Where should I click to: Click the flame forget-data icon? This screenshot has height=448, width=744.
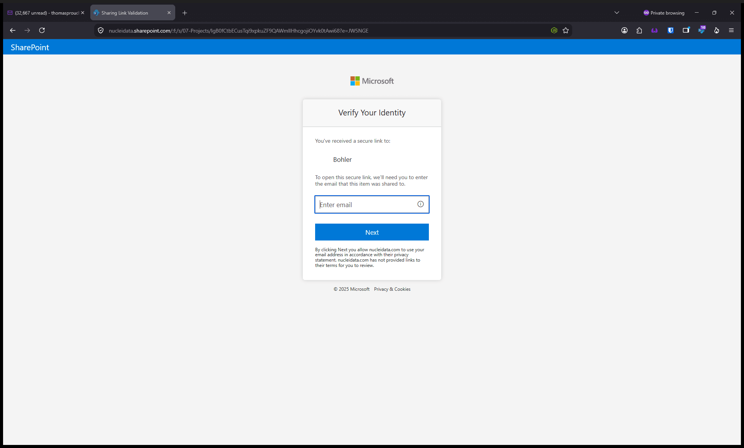pyautogui.click(x=717, y=30)
